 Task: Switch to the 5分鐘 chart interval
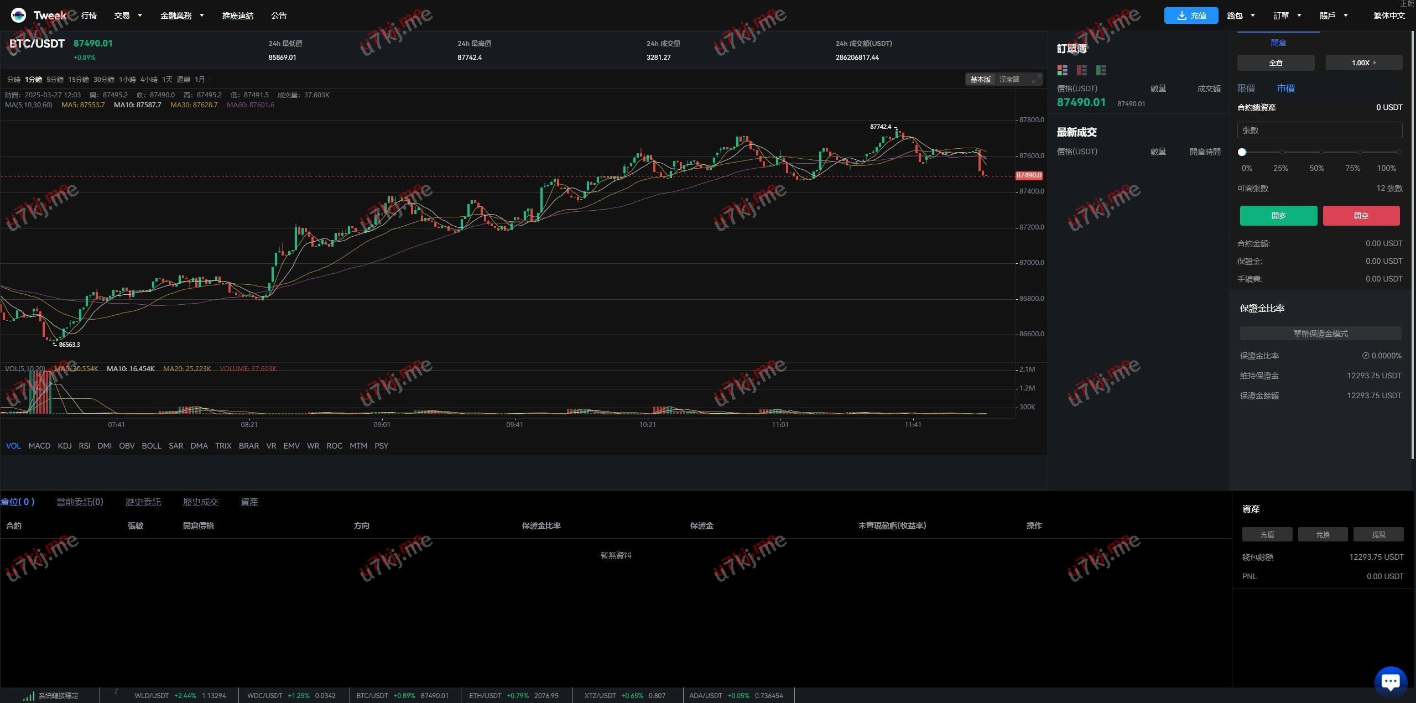point(55,80)
